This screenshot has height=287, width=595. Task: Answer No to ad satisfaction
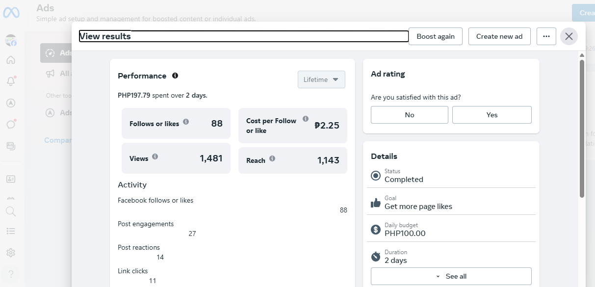pyautogui.click(x=410, y=115)
